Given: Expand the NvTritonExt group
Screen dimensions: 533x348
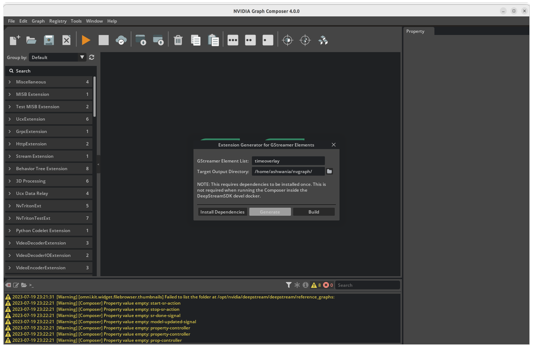Looking at the screenshot, I should pos(49,206).
